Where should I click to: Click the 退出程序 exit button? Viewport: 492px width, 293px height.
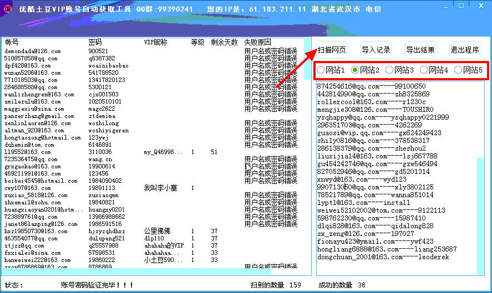pyautogui.click(x=465, y=50)
